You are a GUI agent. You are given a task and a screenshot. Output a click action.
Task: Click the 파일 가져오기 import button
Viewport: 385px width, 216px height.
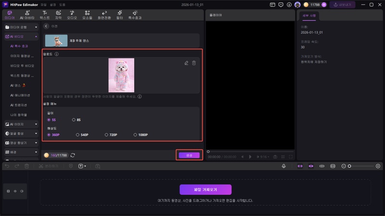[205, 190]
